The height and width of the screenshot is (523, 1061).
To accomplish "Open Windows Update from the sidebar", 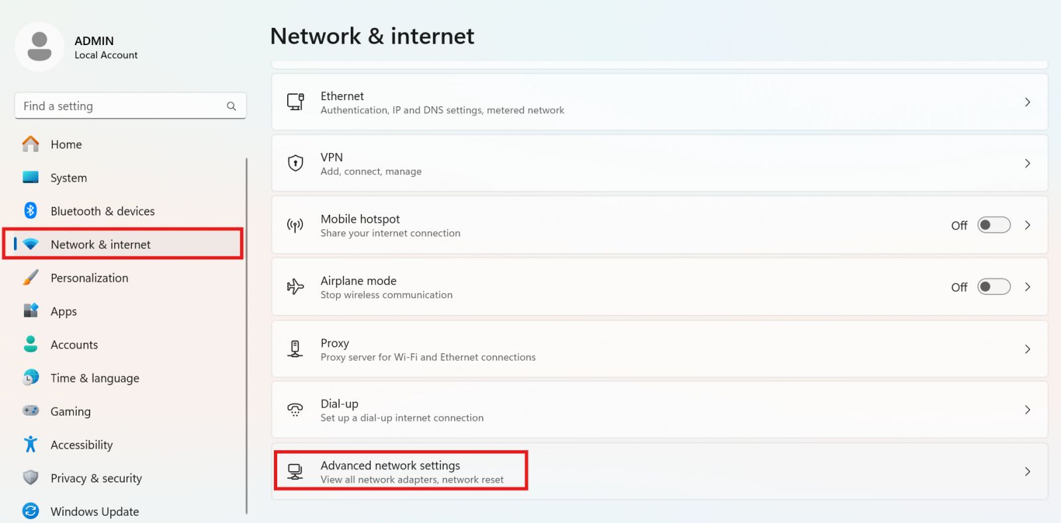I will point(94,511).
